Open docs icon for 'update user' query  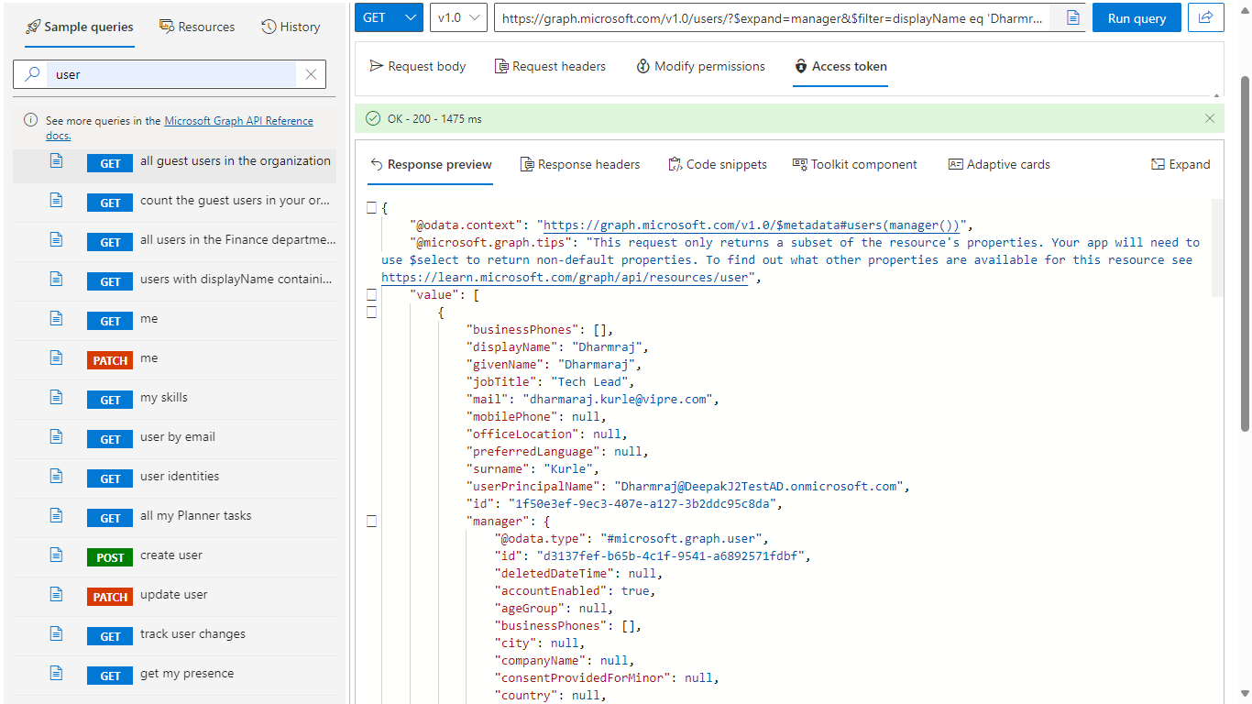(56, 594)
